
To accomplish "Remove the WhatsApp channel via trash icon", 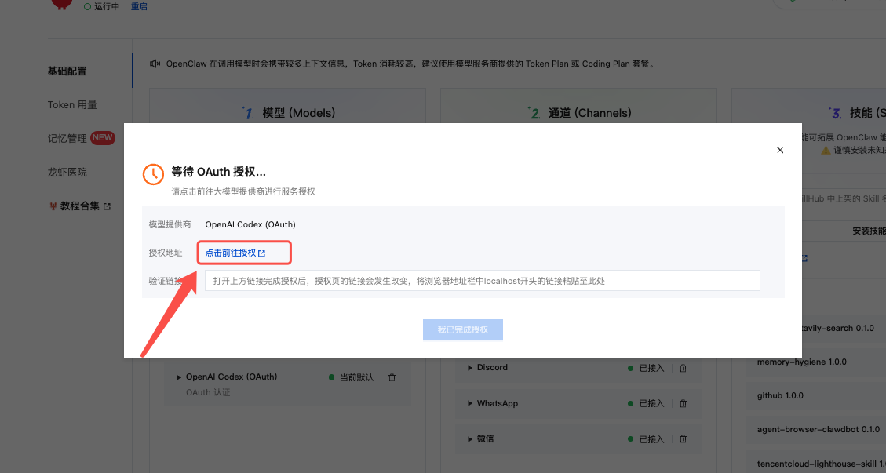I will point(683,404).
